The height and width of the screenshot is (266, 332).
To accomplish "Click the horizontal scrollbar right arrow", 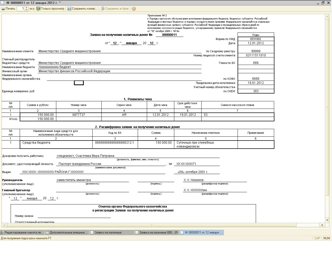I will point(322,225).
